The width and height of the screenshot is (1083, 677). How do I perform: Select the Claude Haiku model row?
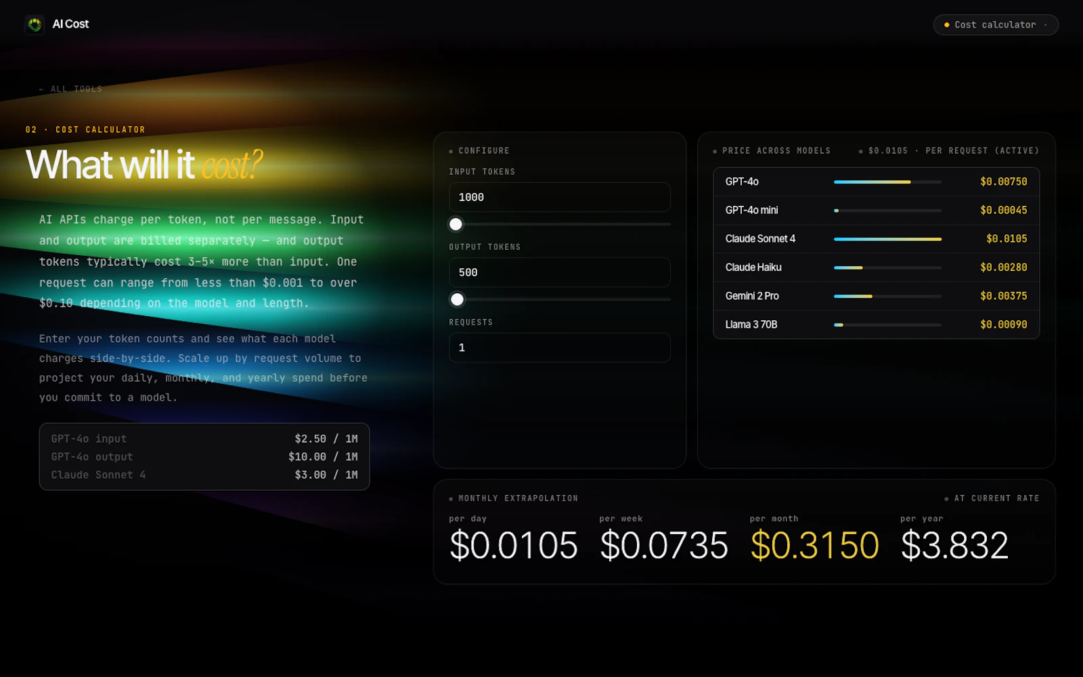tap(876, 267)
